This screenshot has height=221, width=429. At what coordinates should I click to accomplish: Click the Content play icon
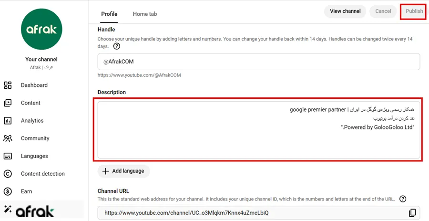(x=8, y=103)
